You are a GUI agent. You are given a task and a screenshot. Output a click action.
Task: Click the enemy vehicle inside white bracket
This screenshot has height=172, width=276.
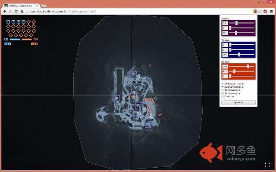[x=132, y=96]
